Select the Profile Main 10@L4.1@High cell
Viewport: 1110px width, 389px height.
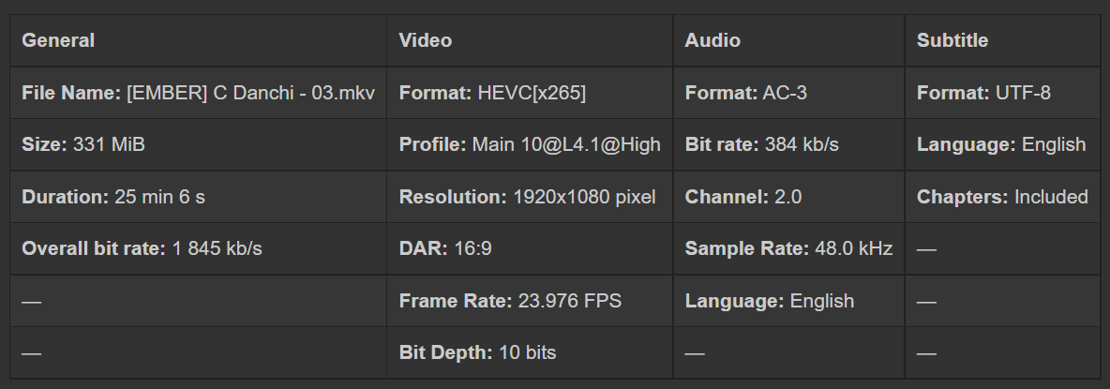[530, 144]
